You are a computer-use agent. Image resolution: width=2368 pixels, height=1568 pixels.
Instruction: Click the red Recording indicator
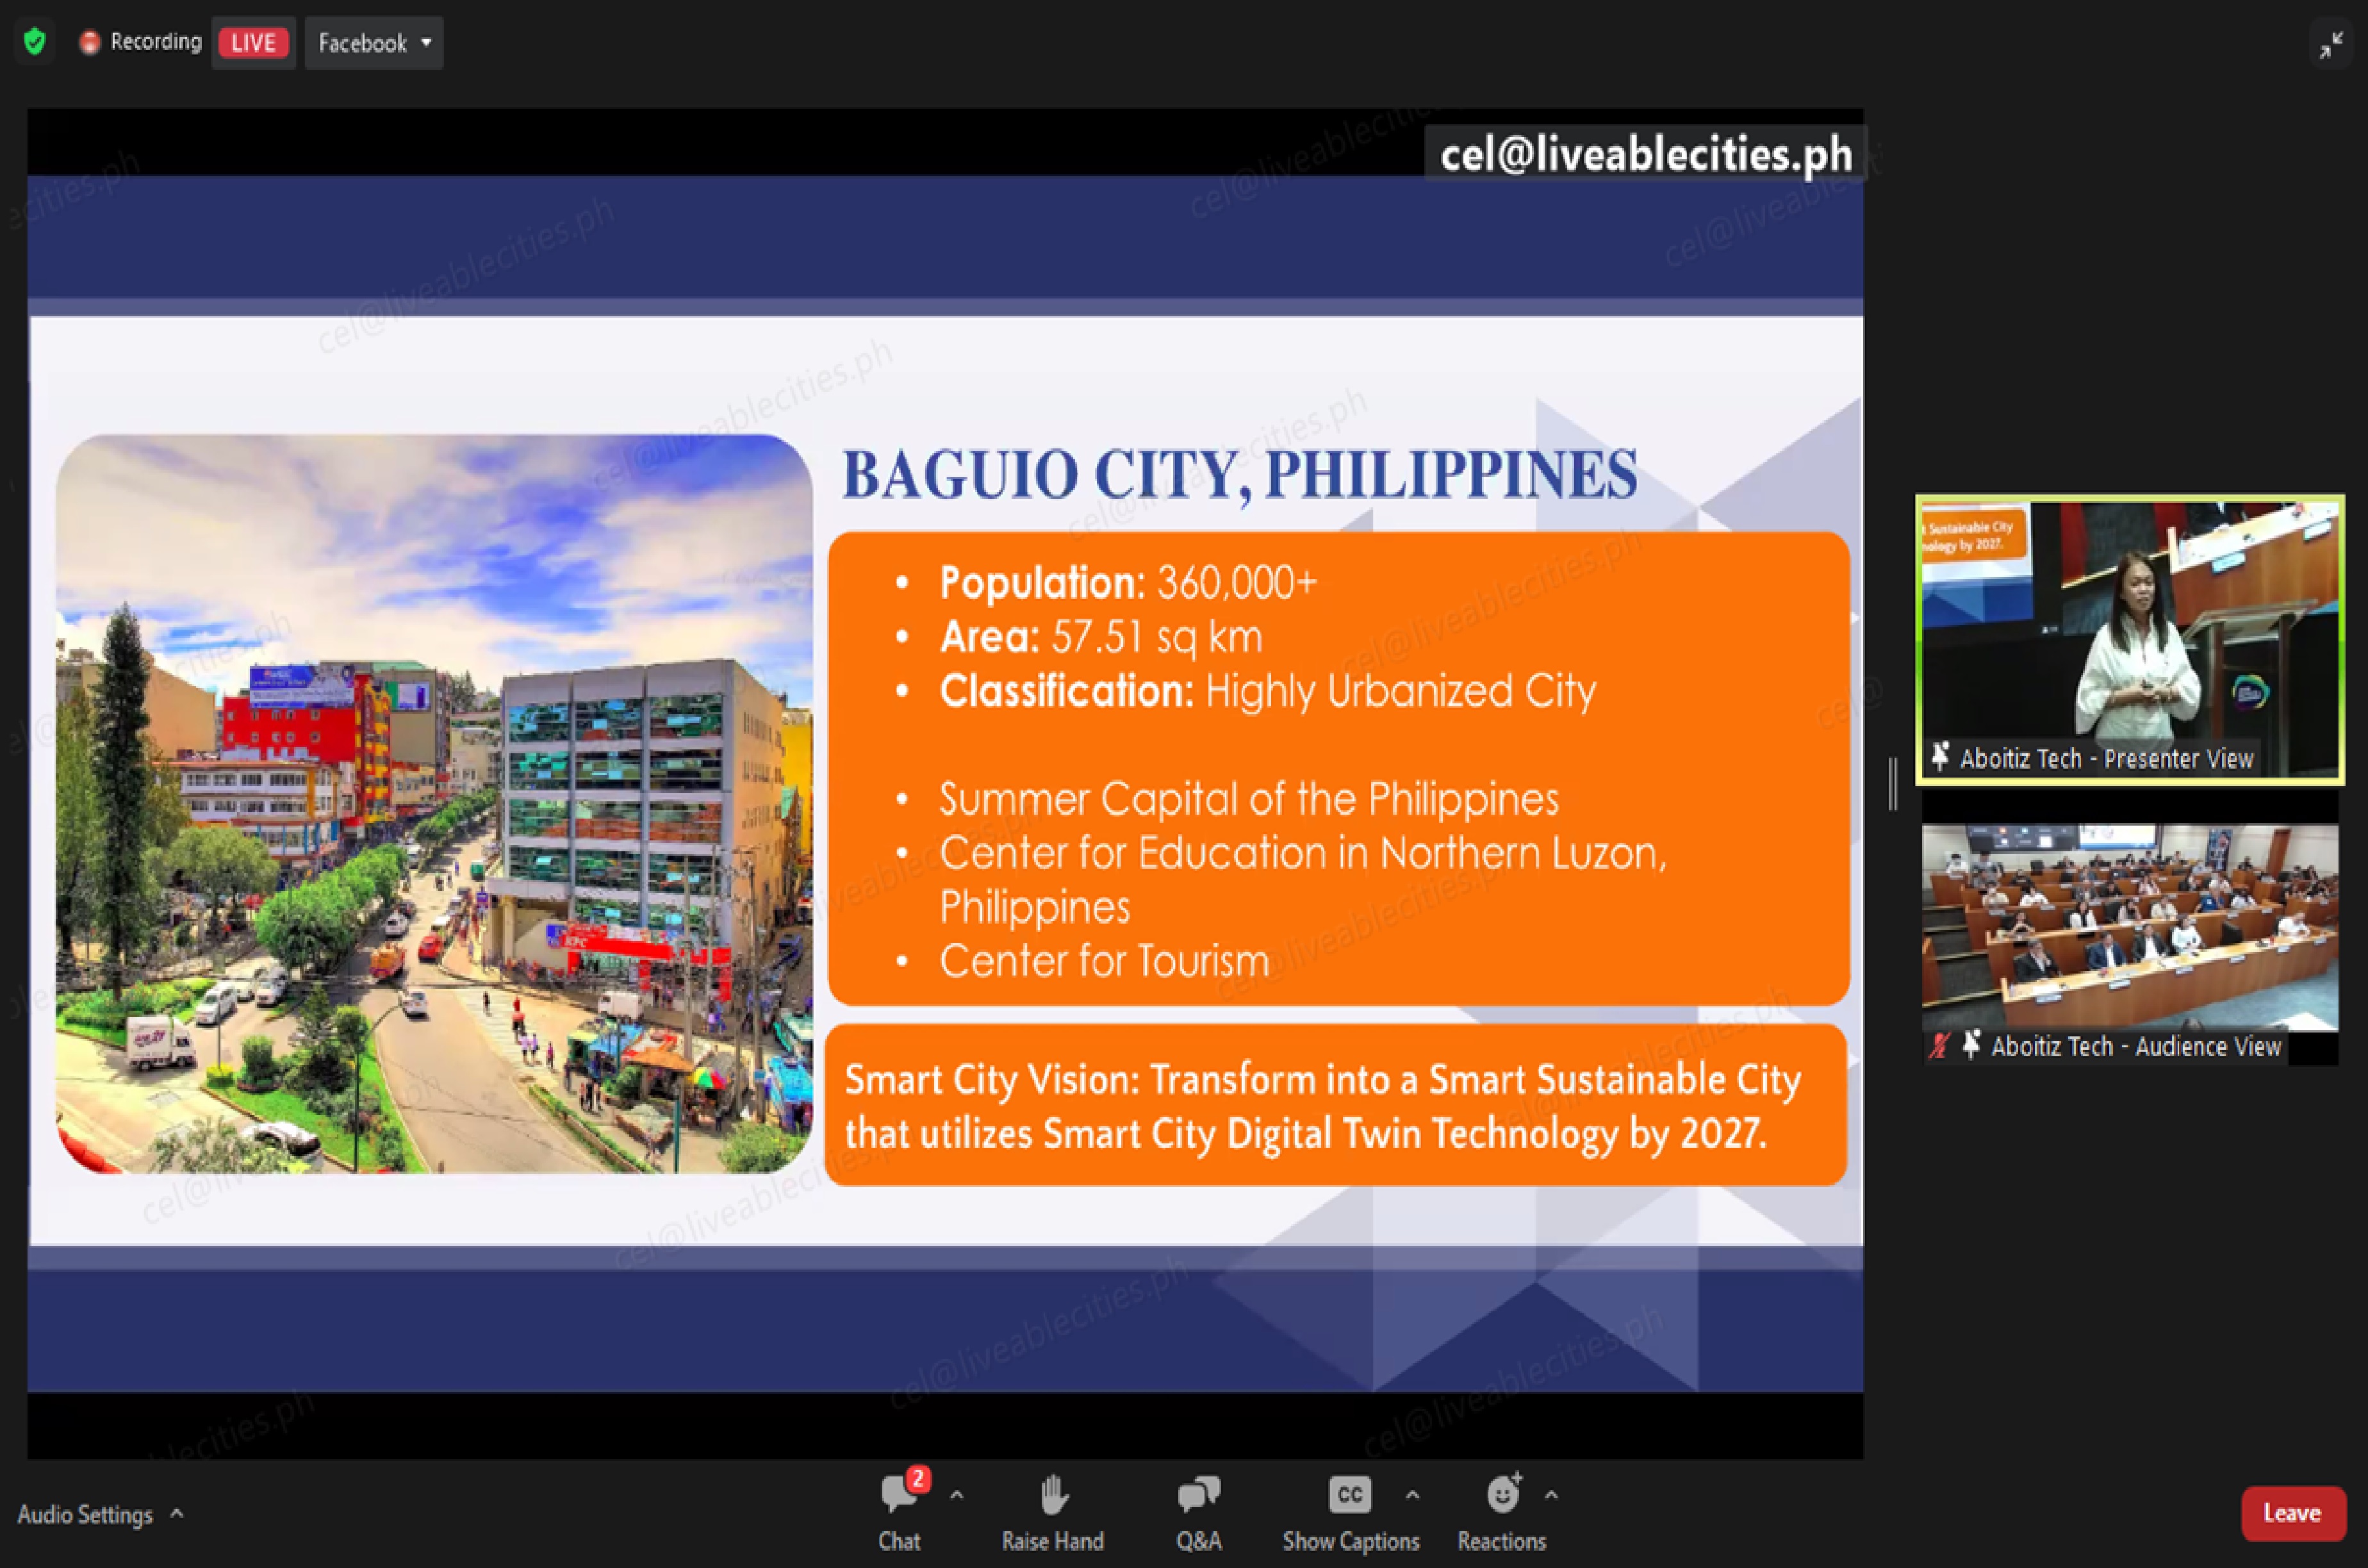pyautogui.click(x=90, y=42)
